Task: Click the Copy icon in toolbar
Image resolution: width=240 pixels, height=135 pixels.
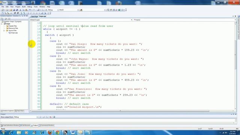Action: pos(23,10)
